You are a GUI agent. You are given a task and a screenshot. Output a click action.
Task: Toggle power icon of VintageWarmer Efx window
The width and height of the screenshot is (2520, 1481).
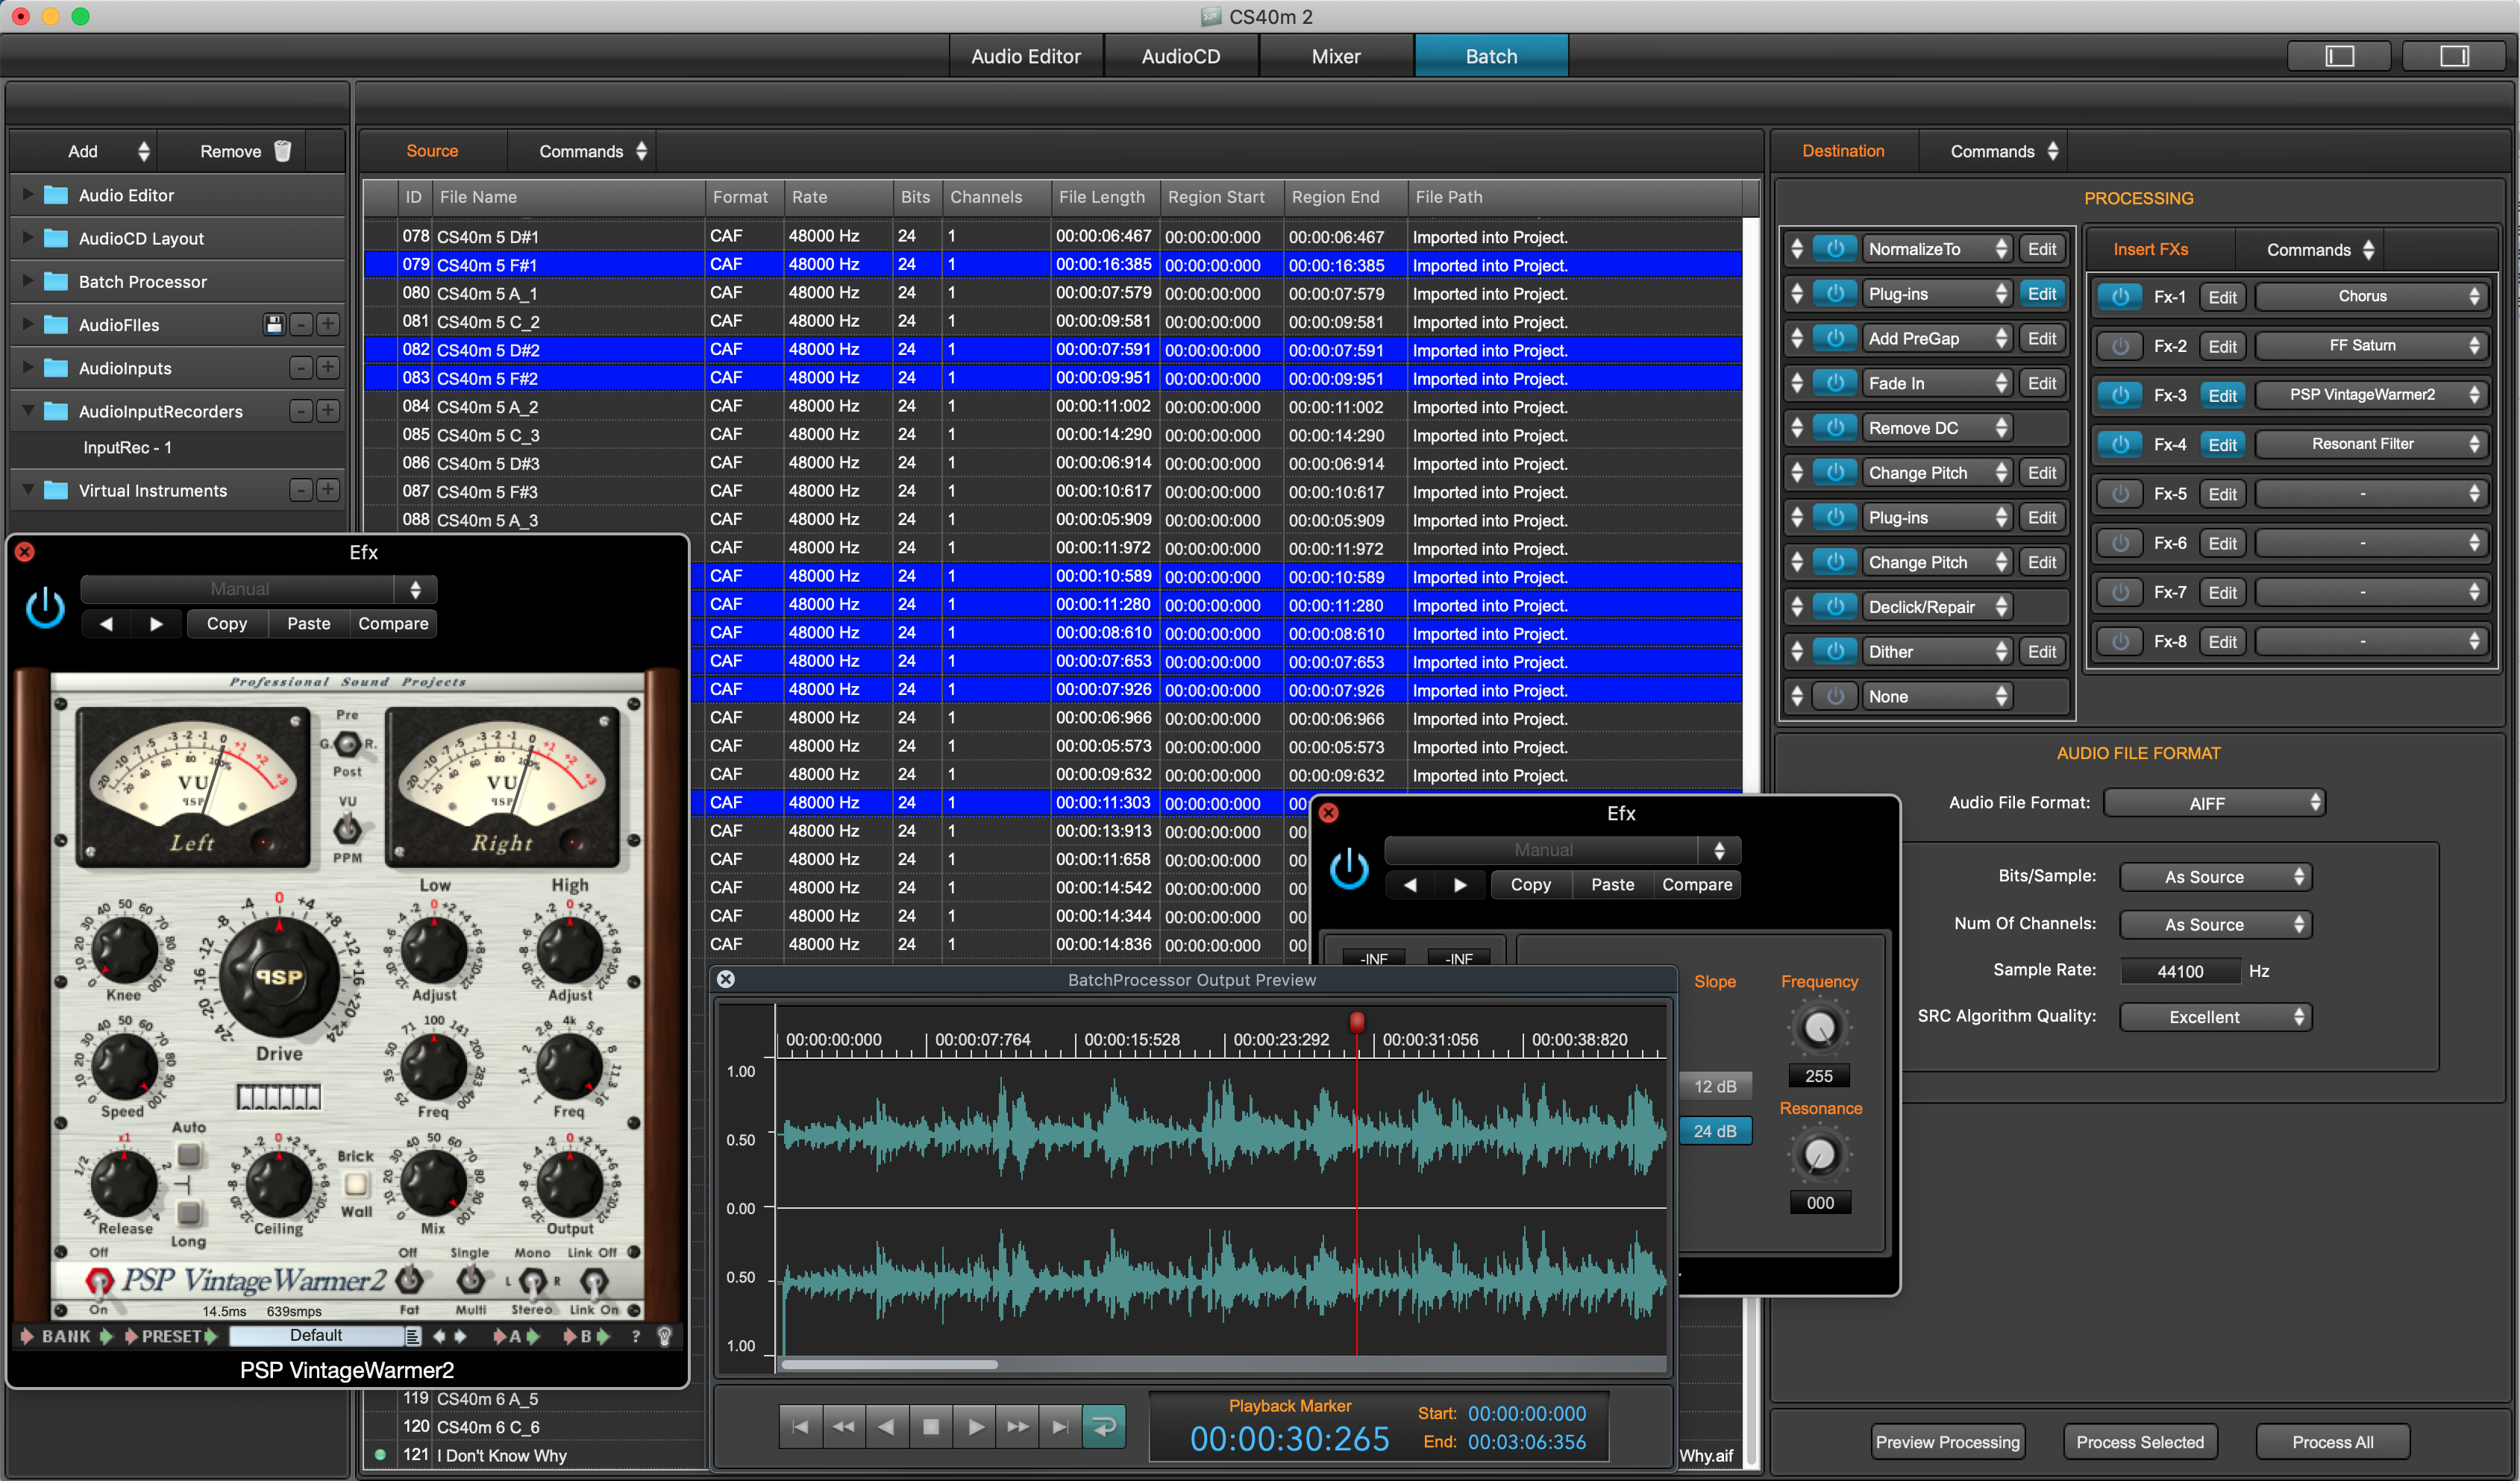45,608
